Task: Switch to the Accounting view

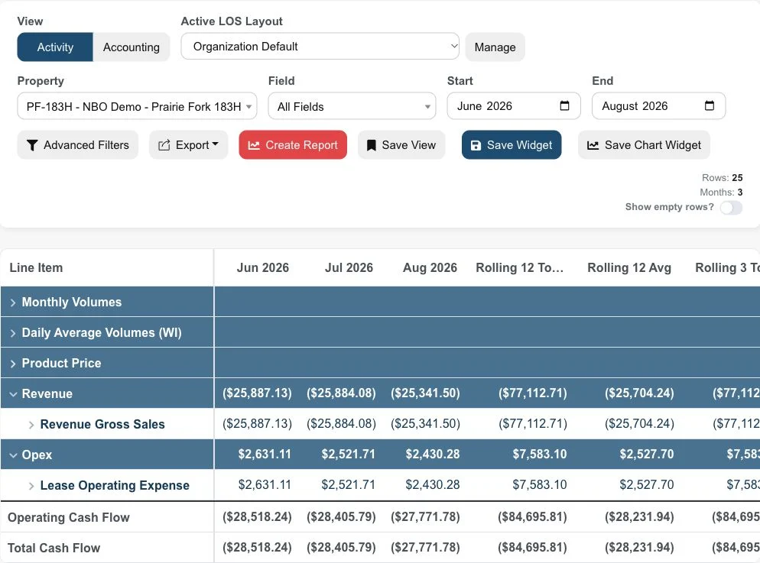Action: point(132,47)
